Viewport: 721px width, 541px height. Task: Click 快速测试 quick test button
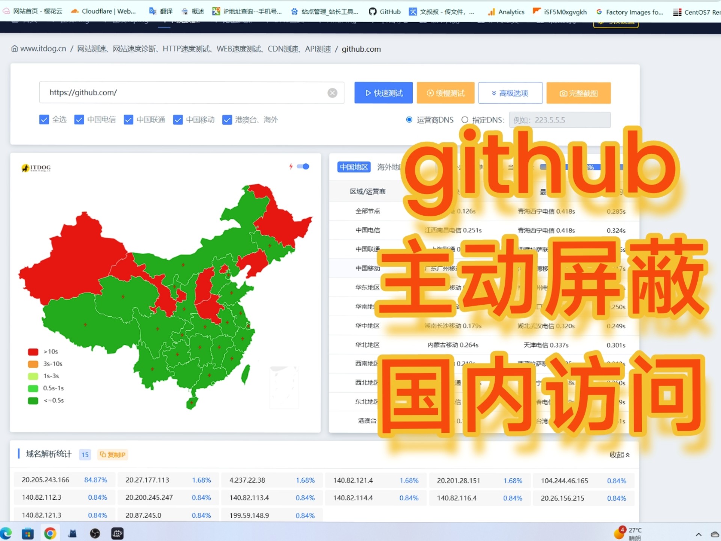pyautogui.click(x=383, y=93)
